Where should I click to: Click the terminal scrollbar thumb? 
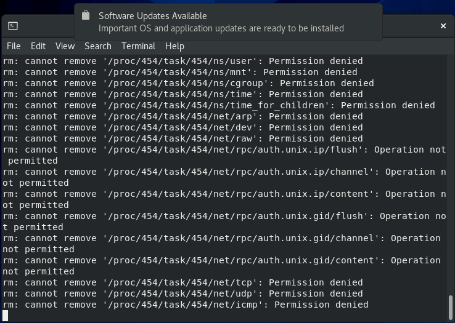click(x=451, y=305)
